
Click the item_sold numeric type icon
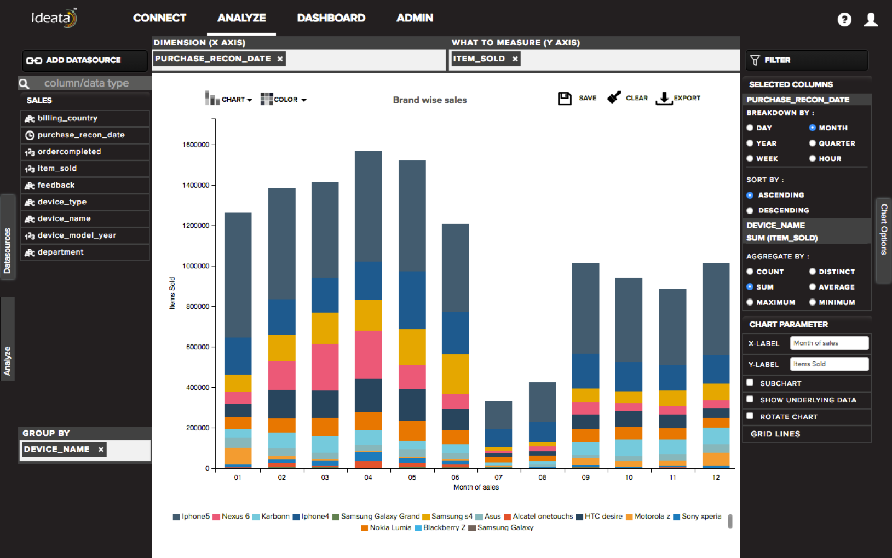click(x=30, y=169)
